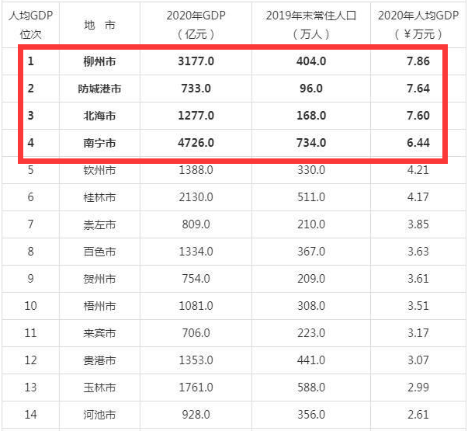Select GDP value 928.0
Viewport: 468px width, 431px height.
pos(196,415)
